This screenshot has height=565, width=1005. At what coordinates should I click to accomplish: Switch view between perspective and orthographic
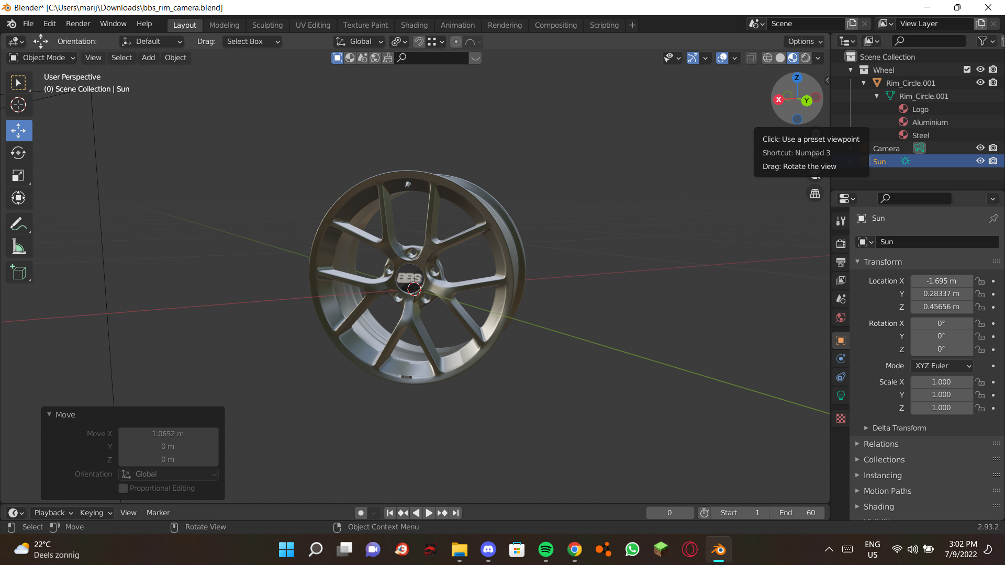[815, 194]
